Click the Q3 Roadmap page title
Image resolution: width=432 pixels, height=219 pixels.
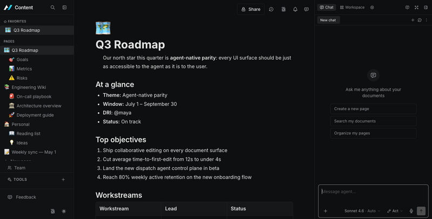point(130,45)
